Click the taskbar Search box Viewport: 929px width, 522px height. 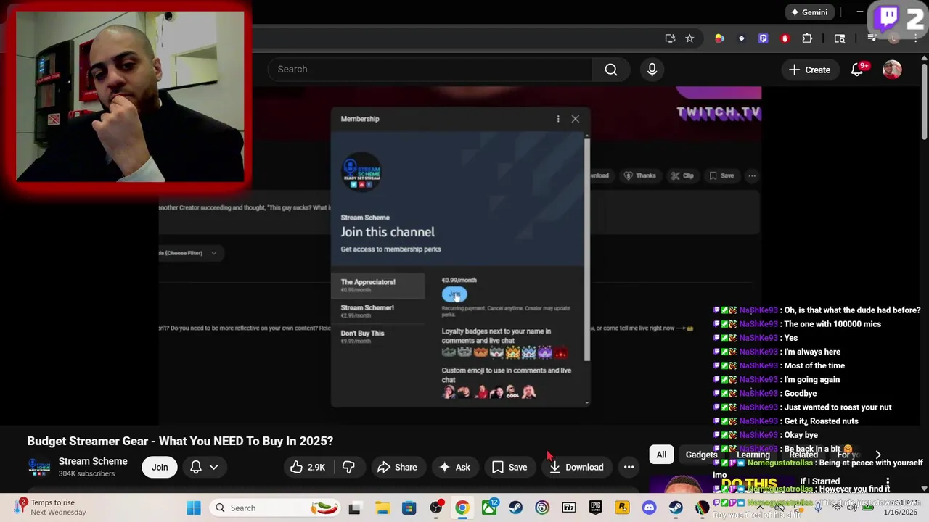(x=276, y=507)
